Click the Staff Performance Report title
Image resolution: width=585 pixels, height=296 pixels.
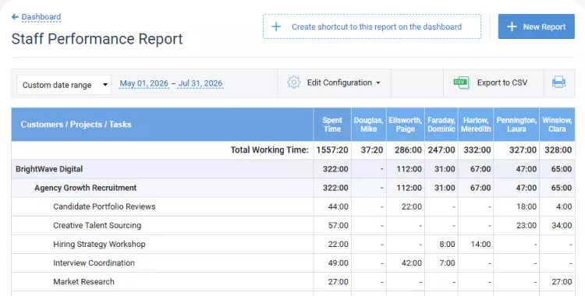point(97,39)
